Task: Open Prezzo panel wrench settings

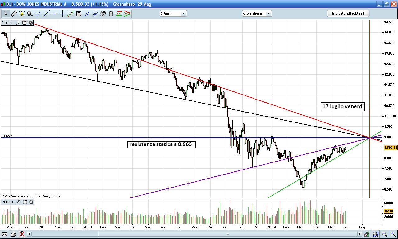Action: [18, 23]
